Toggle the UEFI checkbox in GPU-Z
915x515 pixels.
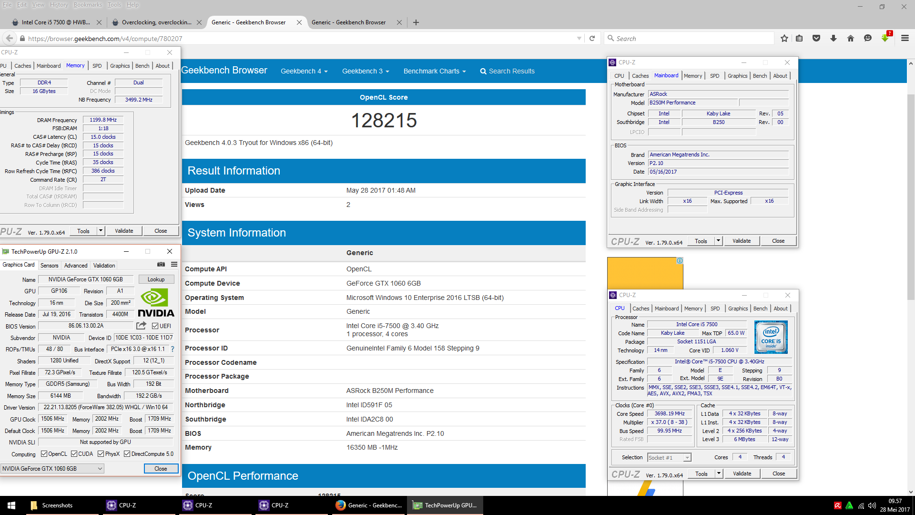155,326
